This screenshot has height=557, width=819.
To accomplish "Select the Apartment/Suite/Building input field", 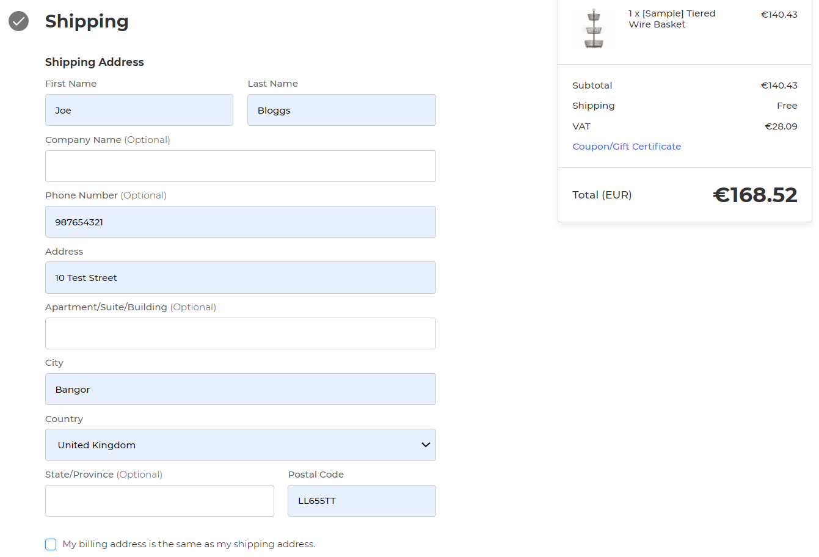I will [x=241, y=333].
